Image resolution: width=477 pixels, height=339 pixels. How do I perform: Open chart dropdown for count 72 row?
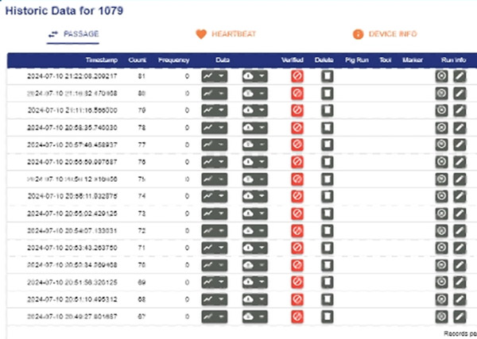click(x=214, y=231)
